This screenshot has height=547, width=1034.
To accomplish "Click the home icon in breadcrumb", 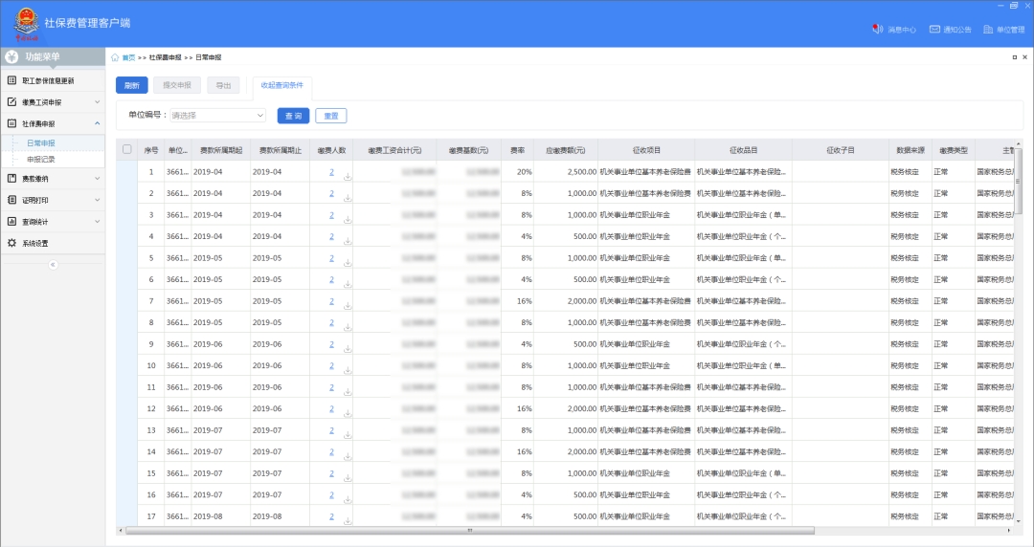I will pos(116,58).
